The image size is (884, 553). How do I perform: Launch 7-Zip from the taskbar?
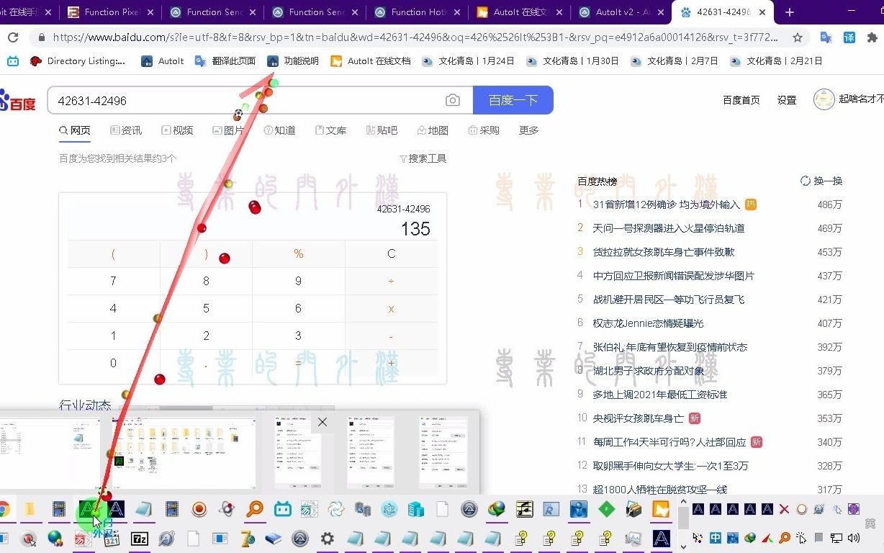[x=140, y=538]
